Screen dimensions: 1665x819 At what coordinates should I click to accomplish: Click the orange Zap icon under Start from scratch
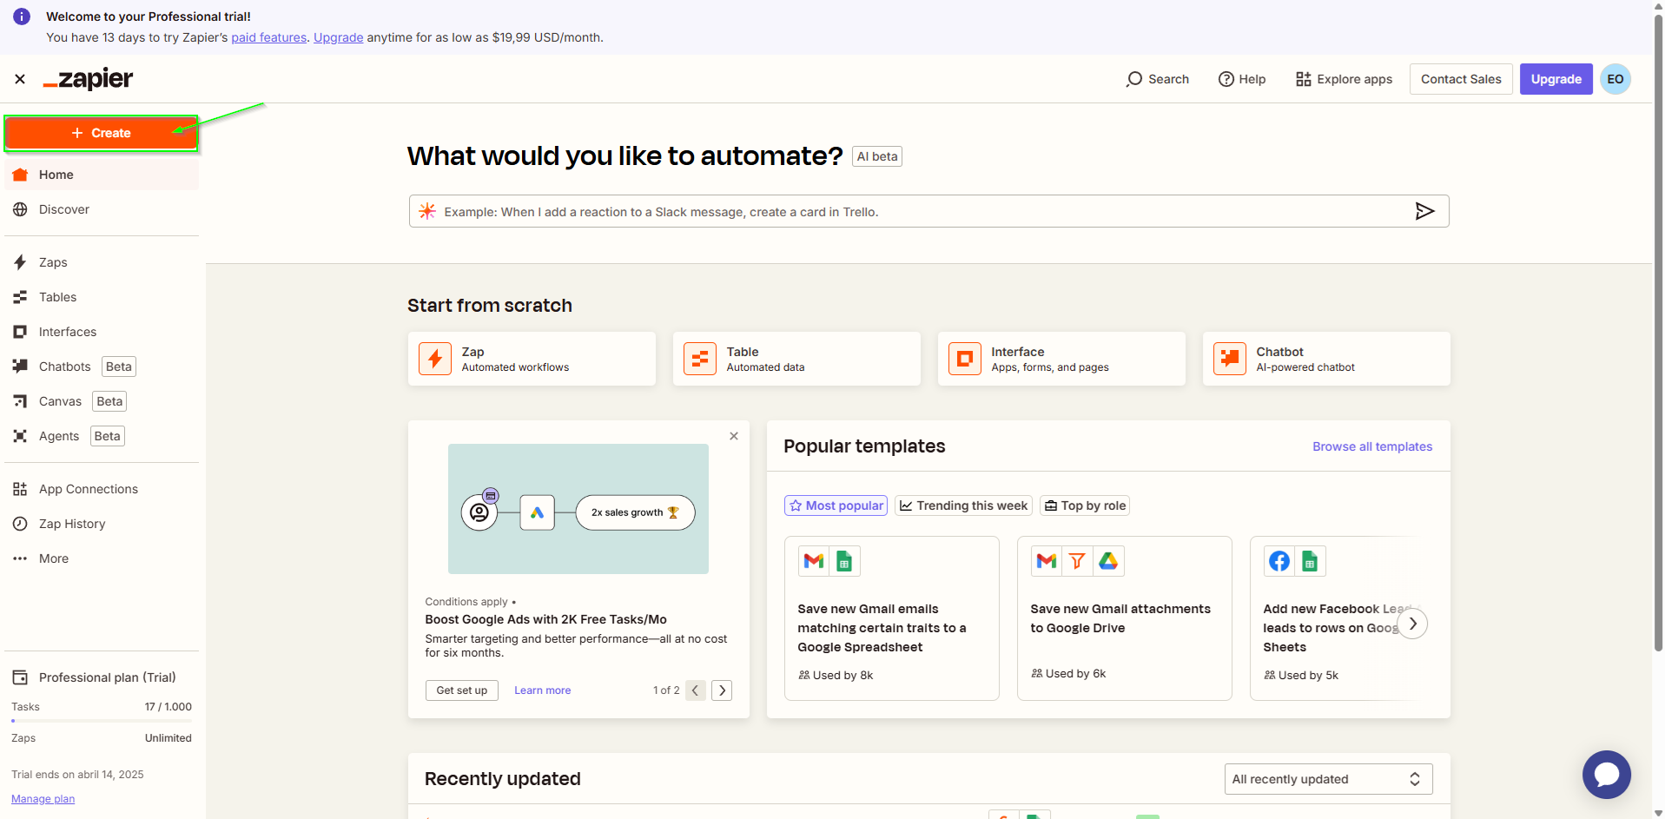point(435,359)
